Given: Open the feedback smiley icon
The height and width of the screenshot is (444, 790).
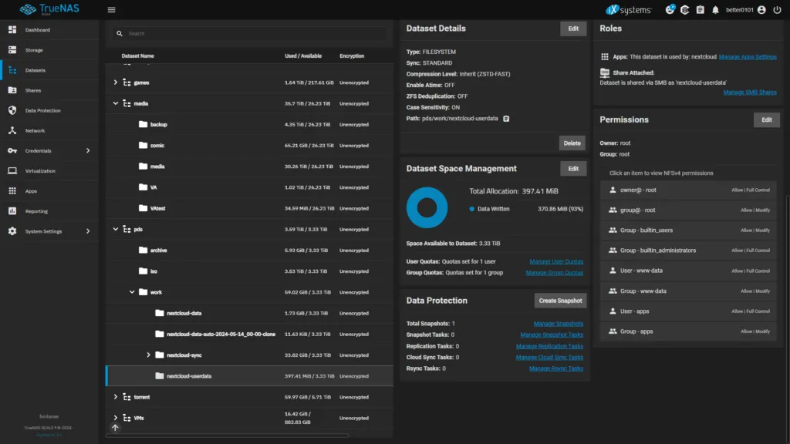Looking at the screenshot, I should pos(670,9).
